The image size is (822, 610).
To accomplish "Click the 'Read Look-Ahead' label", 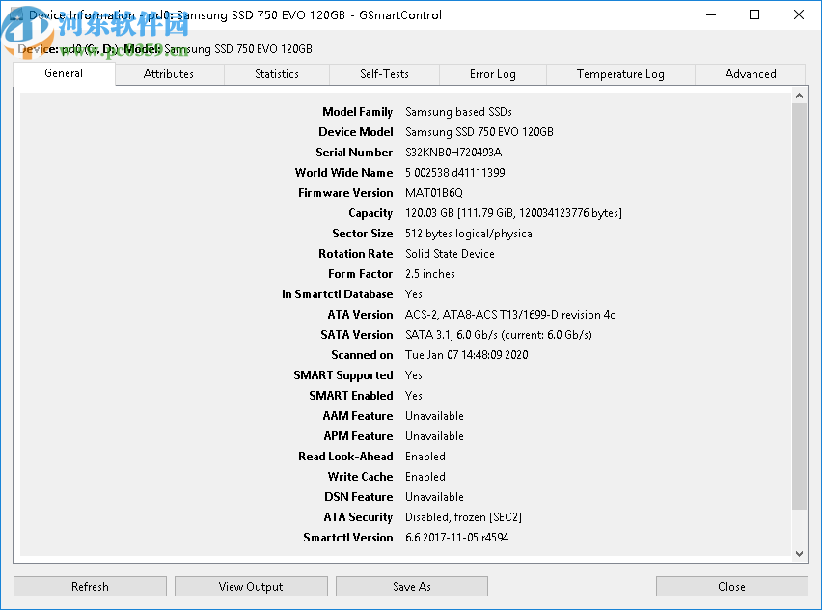I will (x=345, y=457).
